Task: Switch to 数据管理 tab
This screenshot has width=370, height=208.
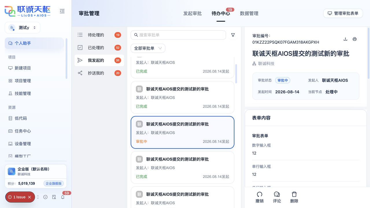Action: click(x=249, y=13)
